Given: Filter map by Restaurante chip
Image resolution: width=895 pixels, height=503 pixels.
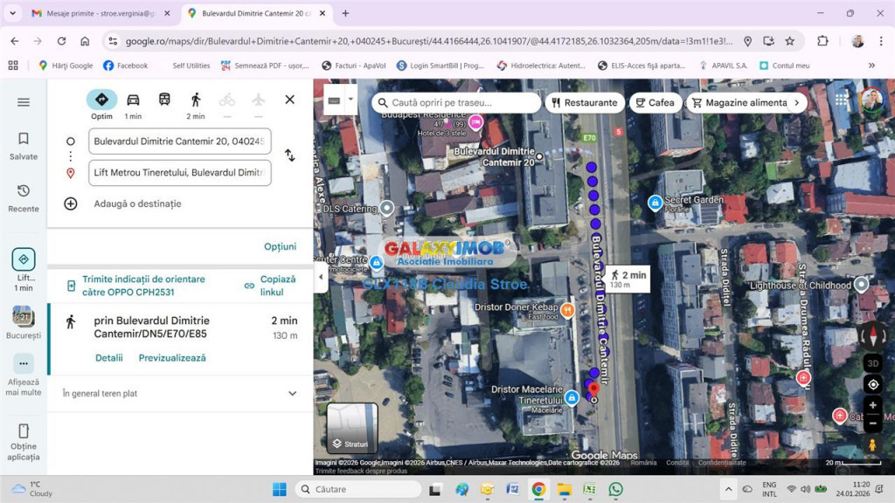Looking at the screenshot, I should point(584,102).
